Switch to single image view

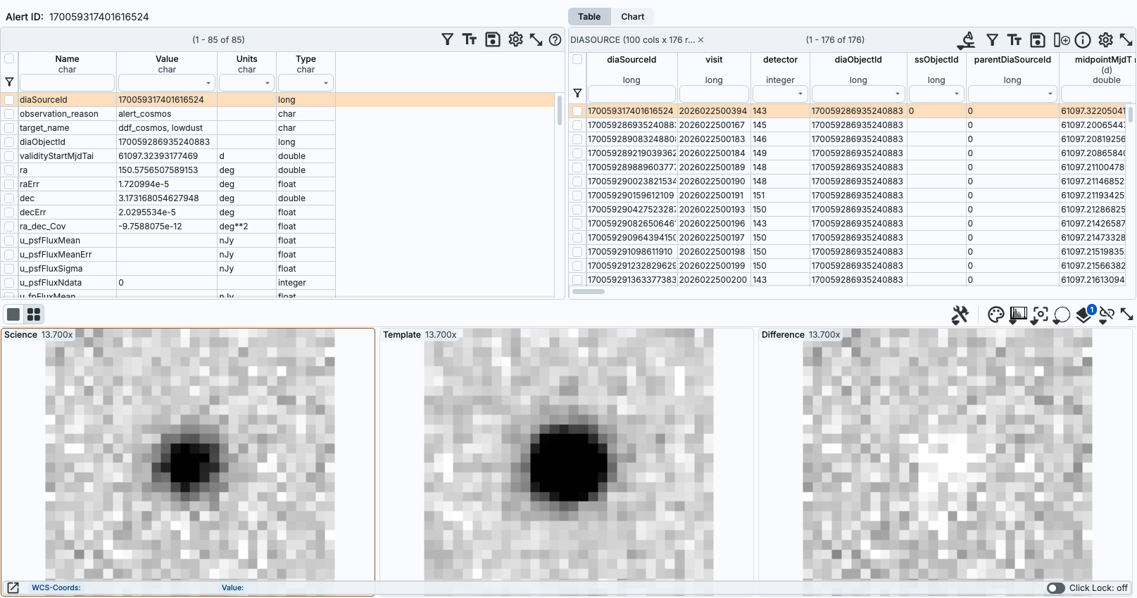(x=13, y=314)
